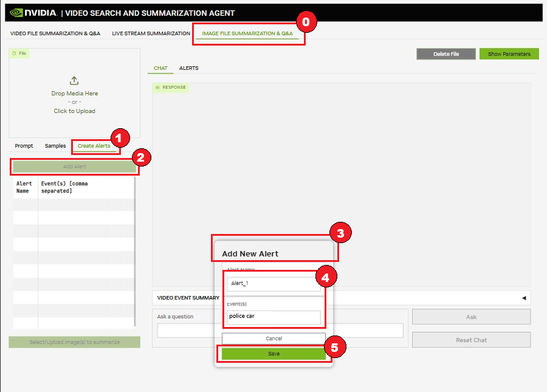Screen dimensions: 547x392
Task: Switch to VIDEO FILE SUMMARIZATION & Q&A tab
Action: pyautogui.click(x=53, y=34)
